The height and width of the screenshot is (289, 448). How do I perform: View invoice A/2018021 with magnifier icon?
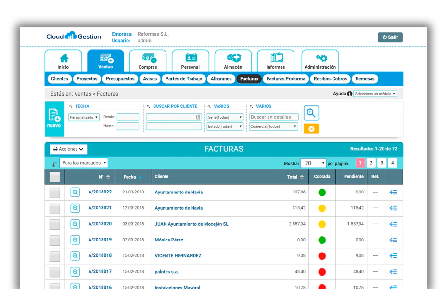pos(75,208)
